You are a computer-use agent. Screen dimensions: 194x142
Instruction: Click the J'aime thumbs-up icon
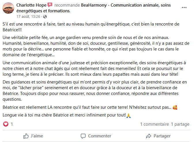(x=26, y=136)
